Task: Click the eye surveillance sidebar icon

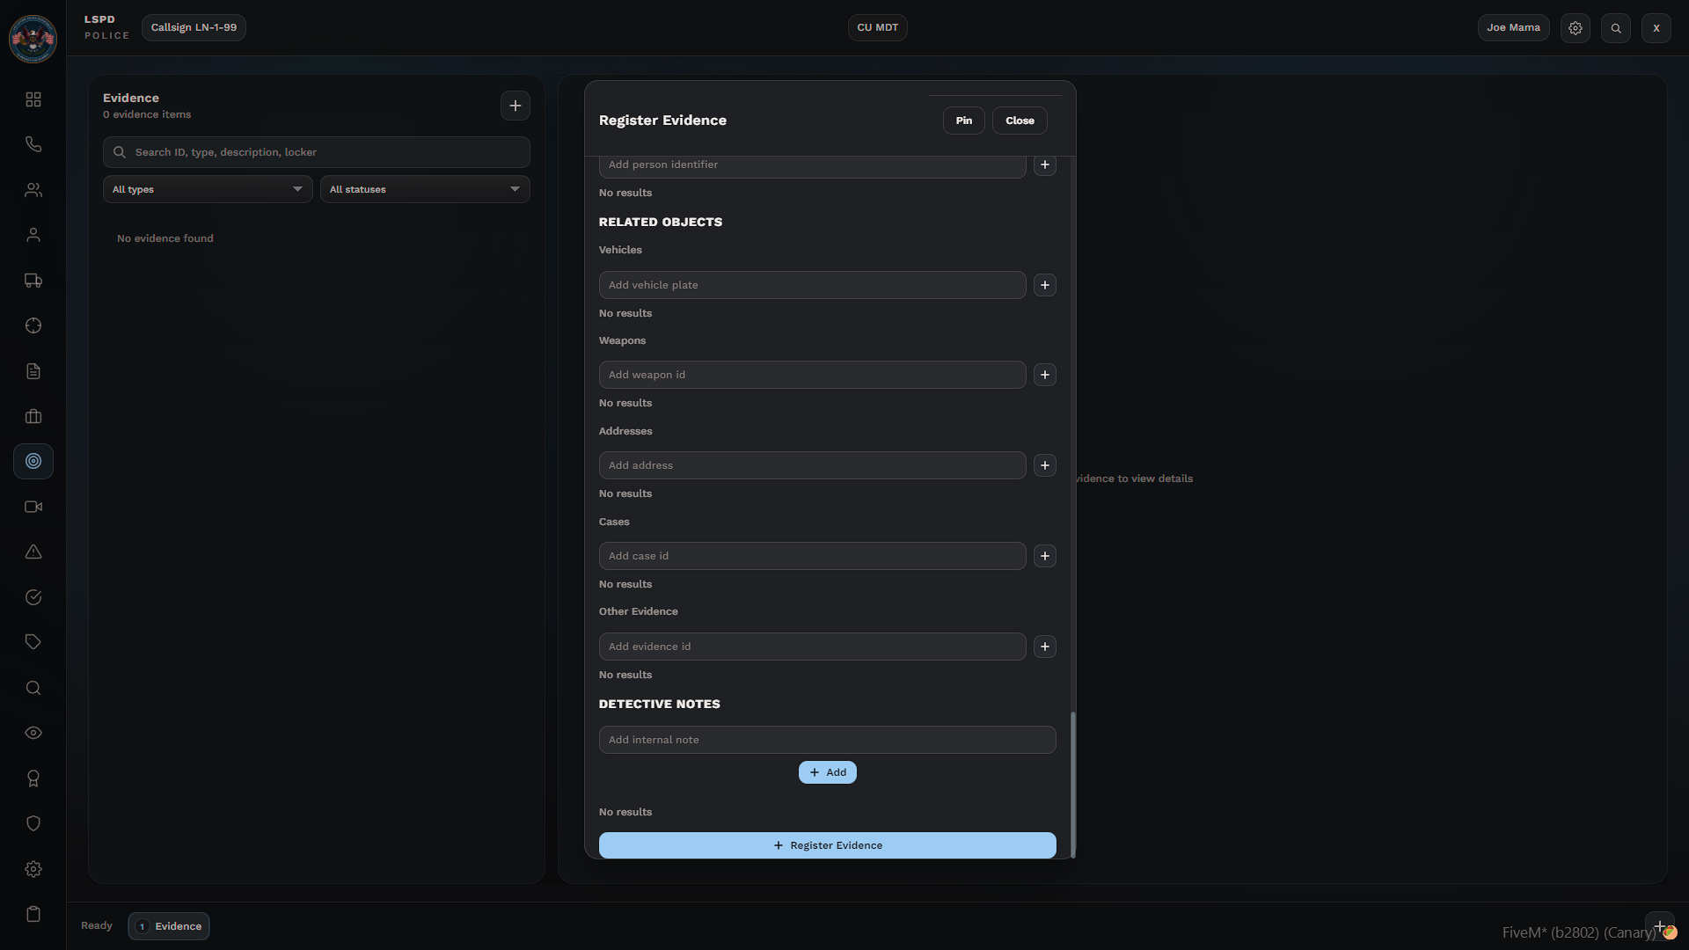Action: 33,733
